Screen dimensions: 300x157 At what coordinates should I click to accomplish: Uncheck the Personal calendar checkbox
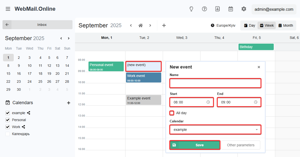click(x=8, y=120)
